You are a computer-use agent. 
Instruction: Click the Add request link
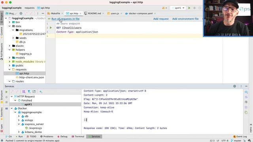pos(161,19)
